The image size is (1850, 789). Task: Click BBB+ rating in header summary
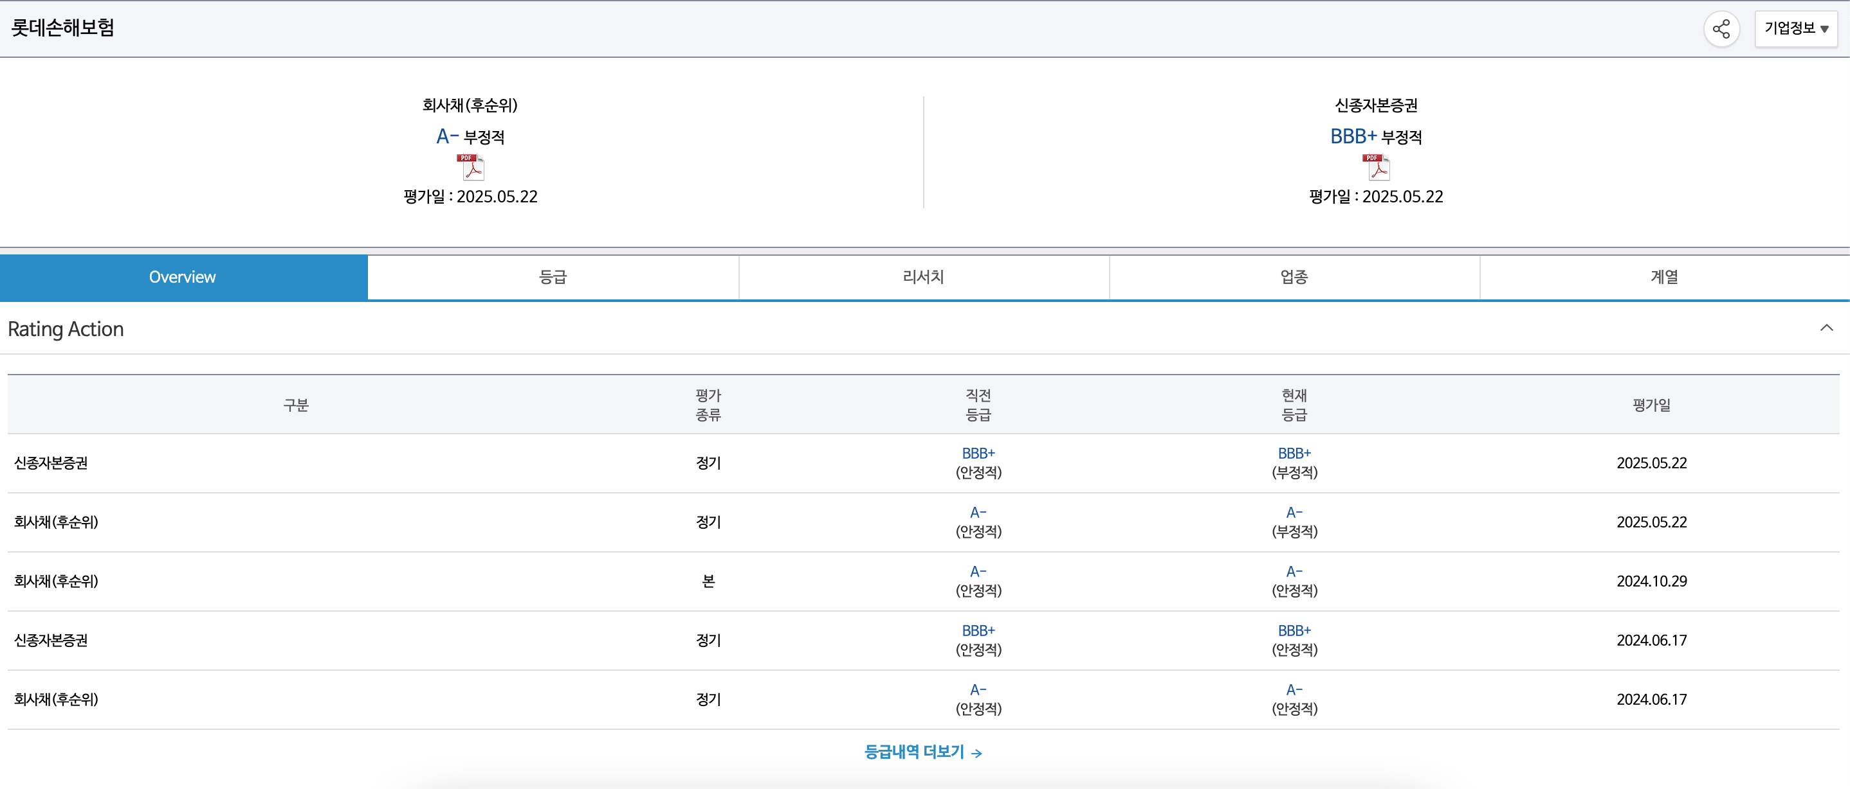[1353, 136]
